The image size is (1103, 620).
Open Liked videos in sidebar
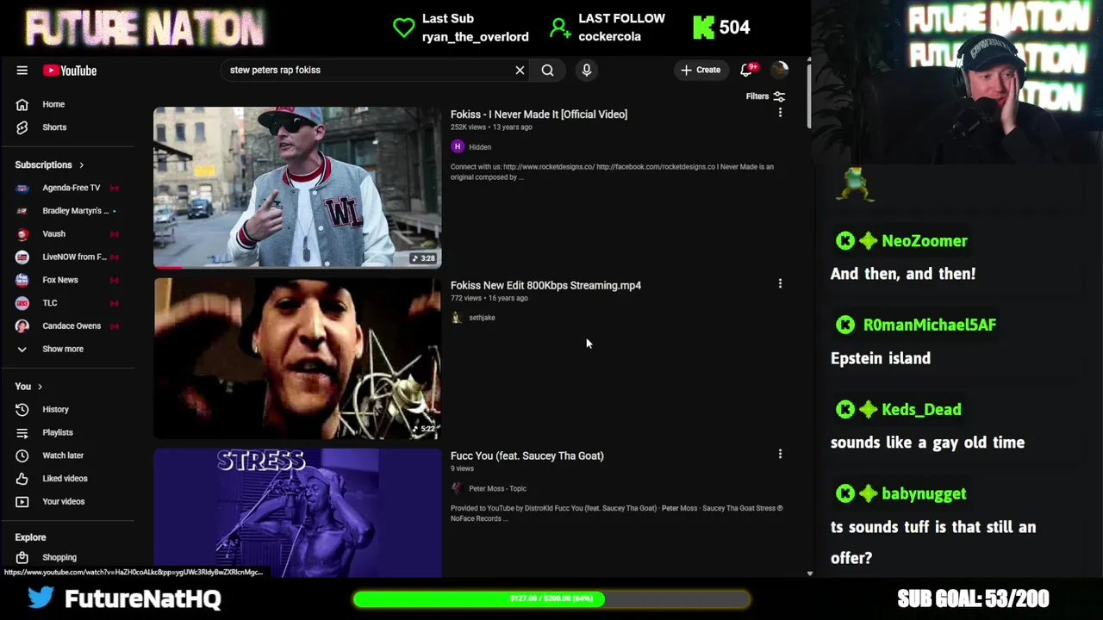(66, 479)
